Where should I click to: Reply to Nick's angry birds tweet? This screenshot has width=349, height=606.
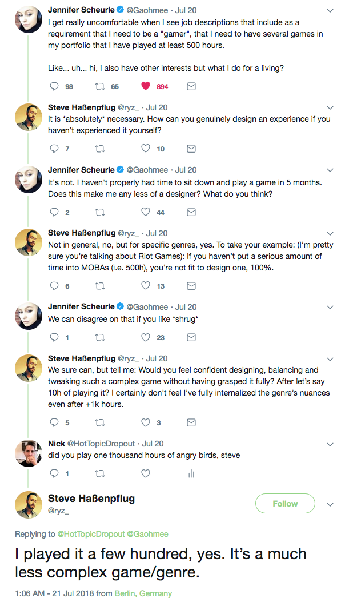pos(55,473)
